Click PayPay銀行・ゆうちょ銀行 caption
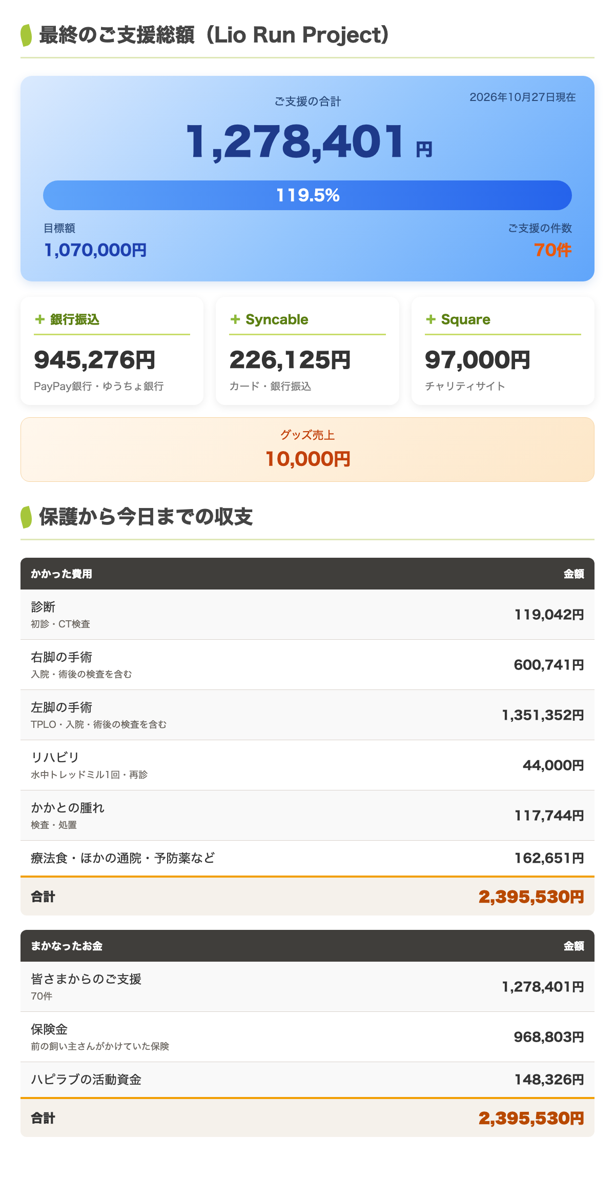The height and width of the screenshot is (1179, 615). [99, 386]
